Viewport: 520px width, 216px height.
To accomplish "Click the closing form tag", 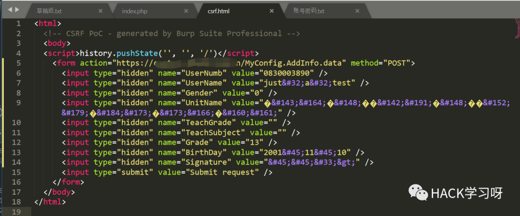I will pos(69,182).
